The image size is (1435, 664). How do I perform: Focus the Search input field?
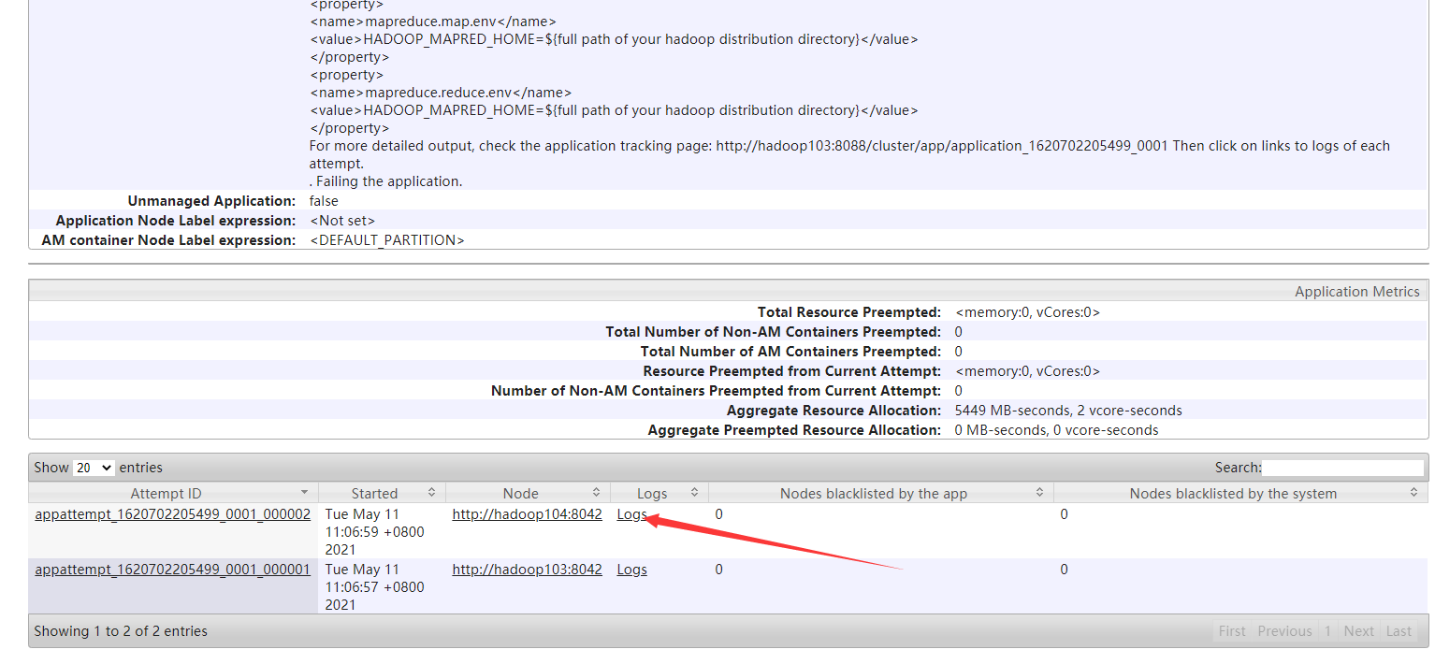tap(1342, 468)
